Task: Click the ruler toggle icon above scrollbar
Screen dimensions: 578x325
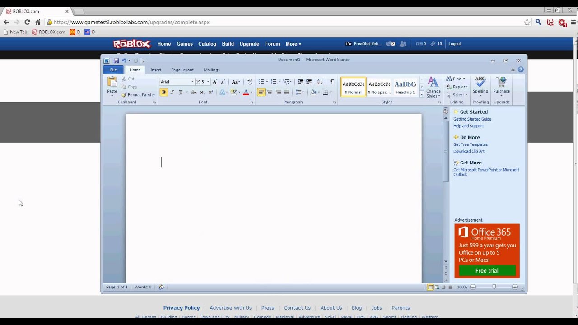Action: click(x=446, y=111)
